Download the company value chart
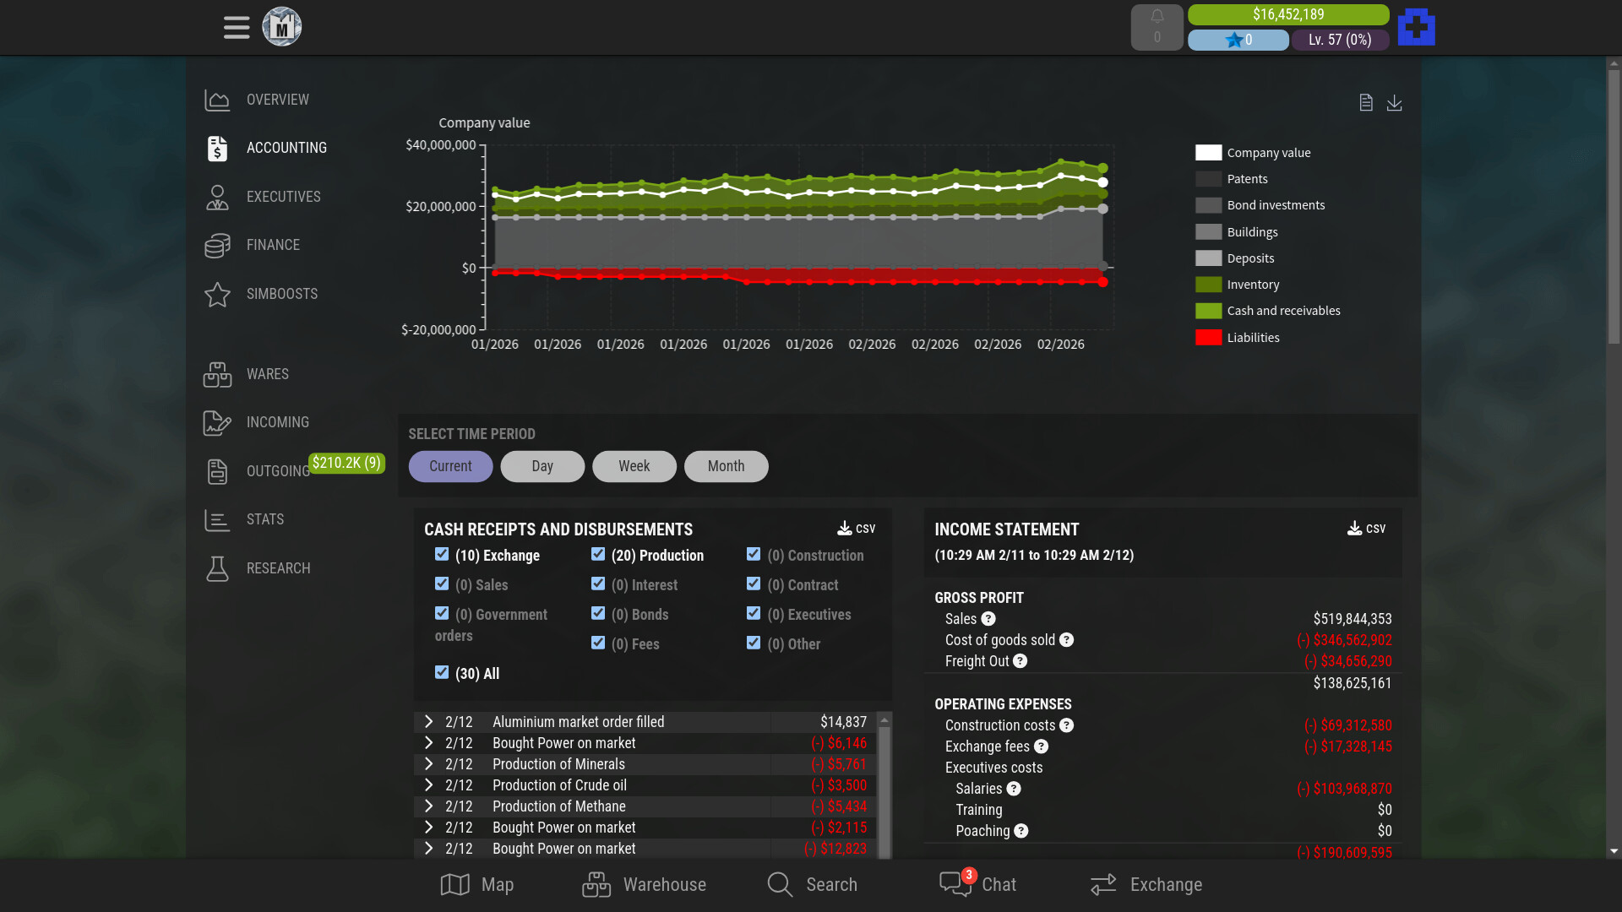Viewport: 1622px width, 912px height. click(1394, 103)
